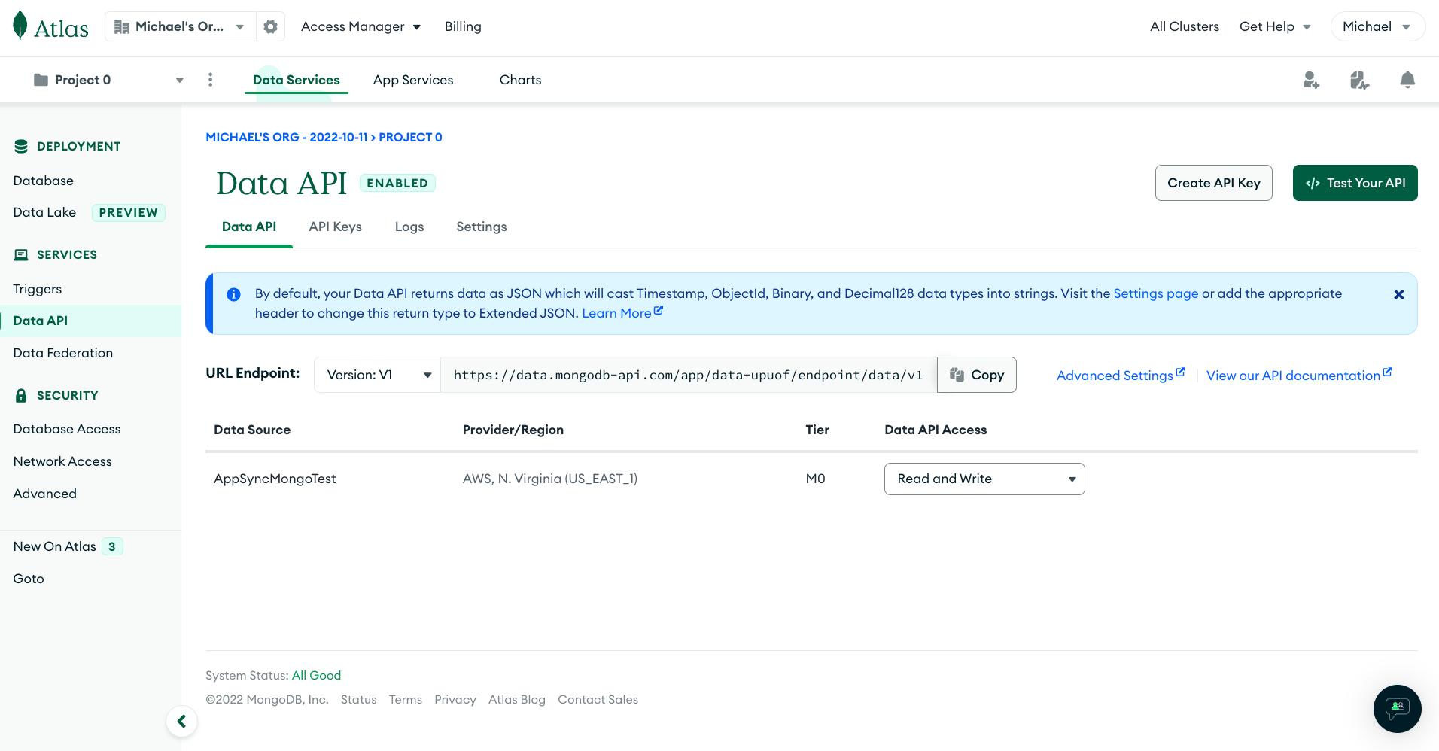Open Data Lake in sidebar
This screenshot has width=1439, height=751.
45,212
